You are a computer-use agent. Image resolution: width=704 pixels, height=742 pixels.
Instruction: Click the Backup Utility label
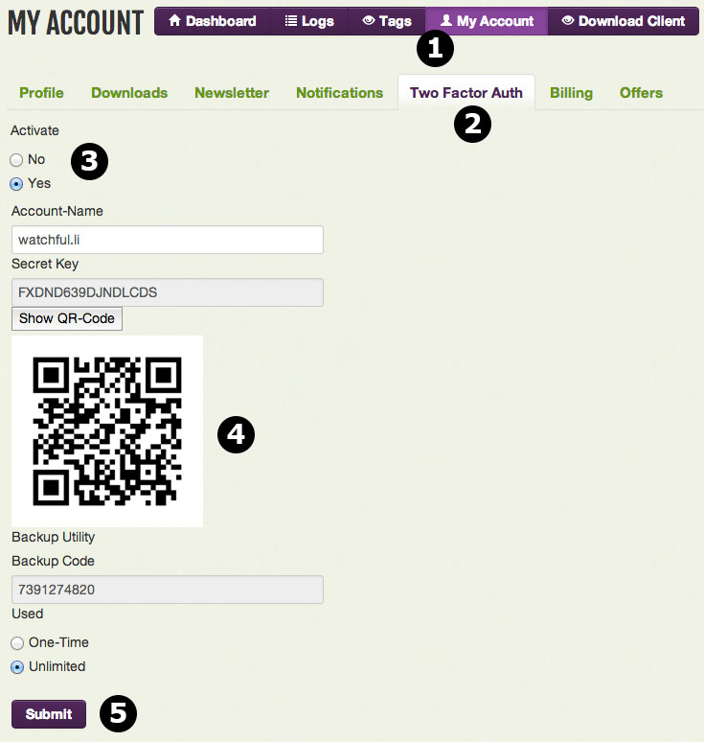pyautogui.click(x=53, y=537)
